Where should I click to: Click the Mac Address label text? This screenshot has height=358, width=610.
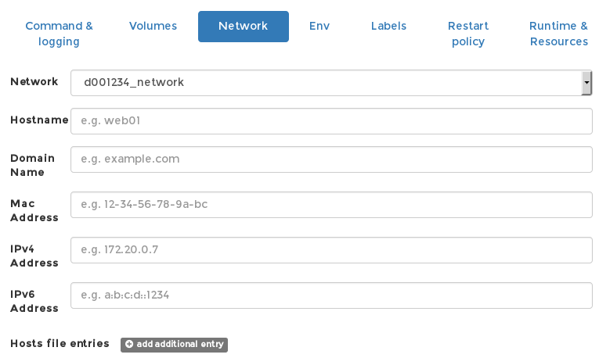click(x=34, y=210)
